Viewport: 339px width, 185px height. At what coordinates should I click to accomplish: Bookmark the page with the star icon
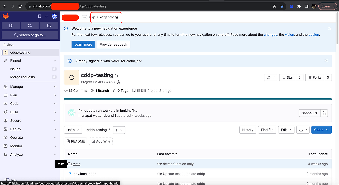tap(282, 6)
